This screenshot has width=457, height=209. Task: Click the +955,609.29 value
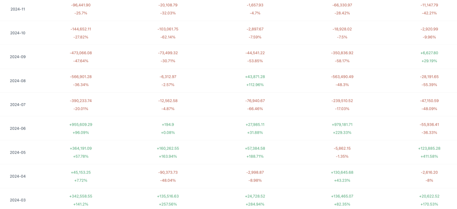coord(81,124)
